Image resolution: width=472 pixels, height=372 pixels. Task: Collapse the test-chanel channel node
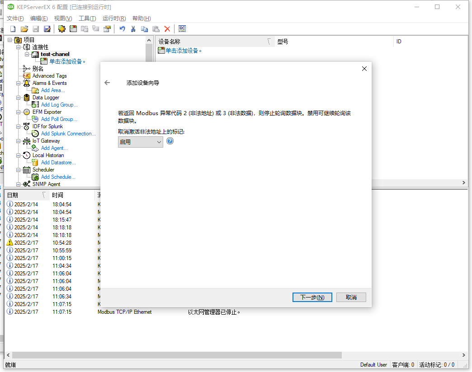[27, 54]
